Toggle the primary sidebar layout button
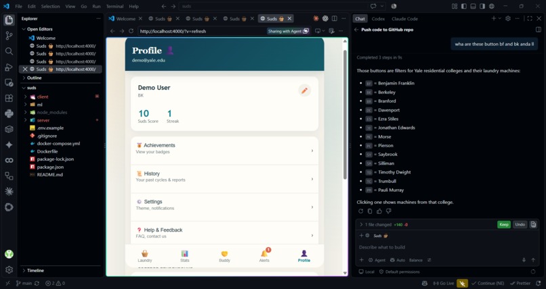Viewport: 546px width, 289px height. coord(464,6)
